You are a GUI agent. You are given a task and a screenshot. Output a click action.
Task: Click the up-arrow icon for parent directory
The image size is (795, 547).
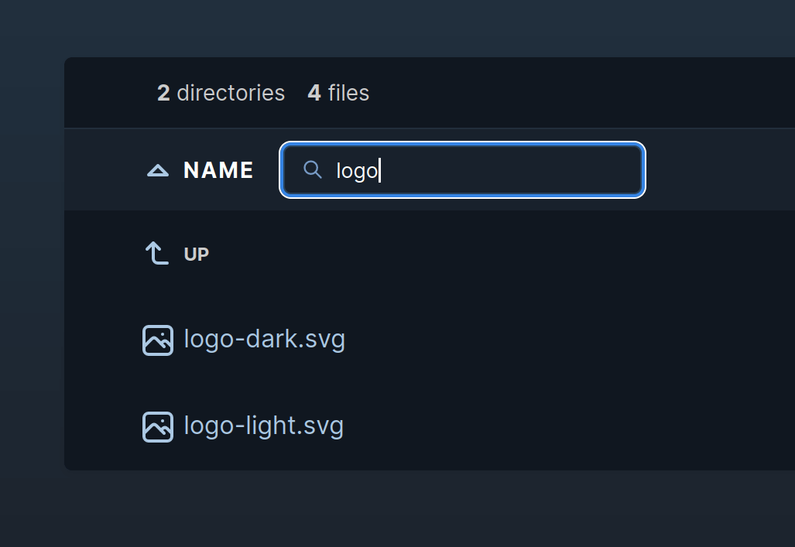pos(156,254)
